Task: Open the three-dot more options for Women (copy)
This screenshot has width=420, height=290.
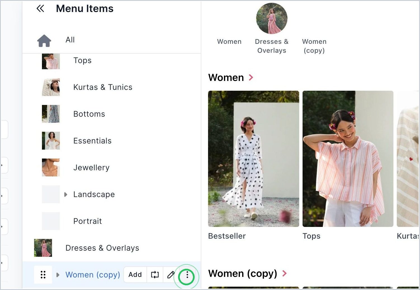Action: click(187, 275)
